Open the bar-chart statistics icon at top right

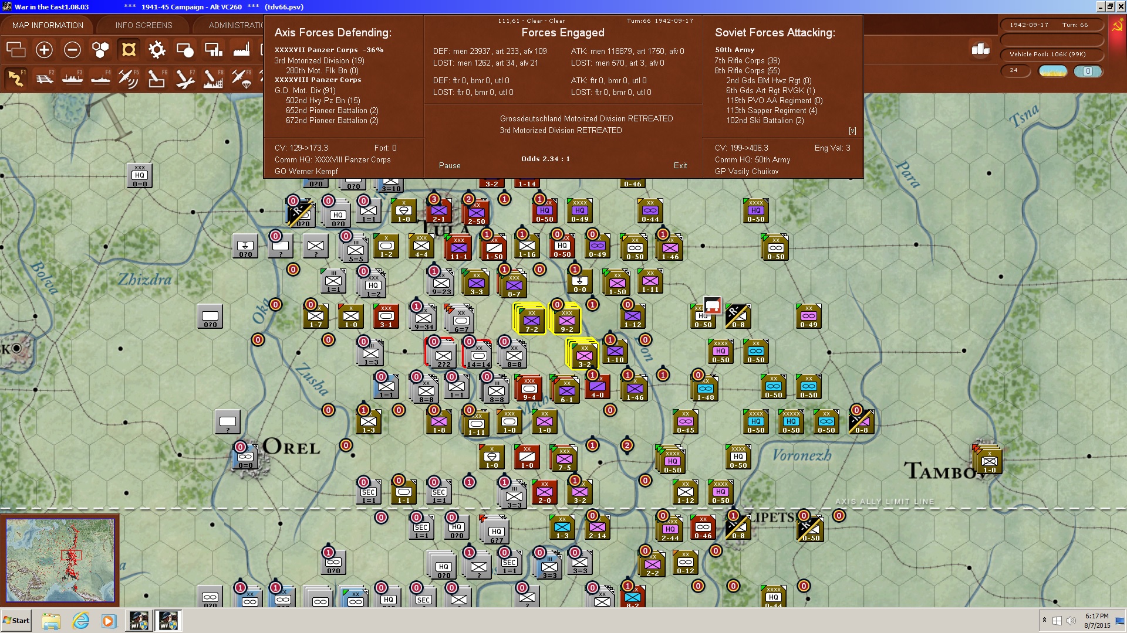[x=980, y=49]
